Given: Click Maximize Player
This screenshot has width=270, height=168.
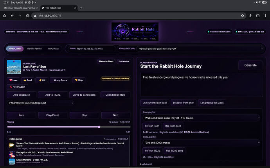Looking at the screenshot, I should click(x=106, y=61).
